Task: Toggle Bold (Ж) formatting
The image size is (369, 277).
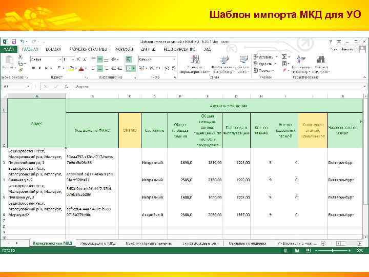Action: 33,68
